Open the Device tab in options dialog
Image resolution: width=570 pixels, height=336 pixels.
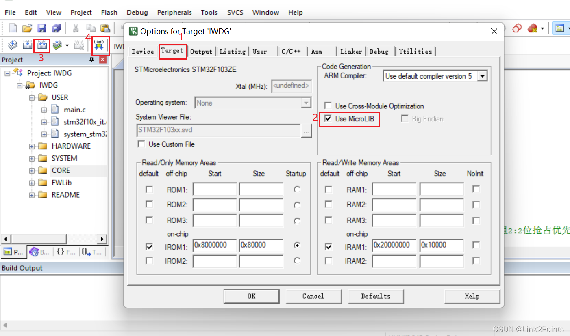pos(143,52)
